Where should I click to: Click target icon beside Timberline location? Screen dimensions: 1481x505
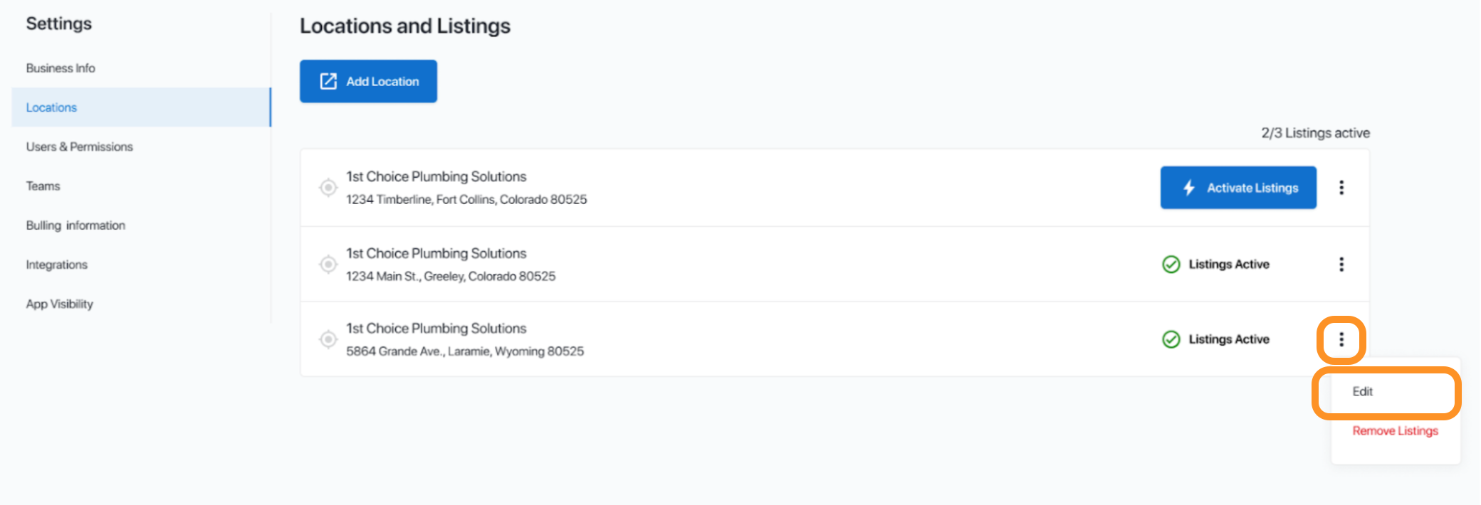pos(328,188)
